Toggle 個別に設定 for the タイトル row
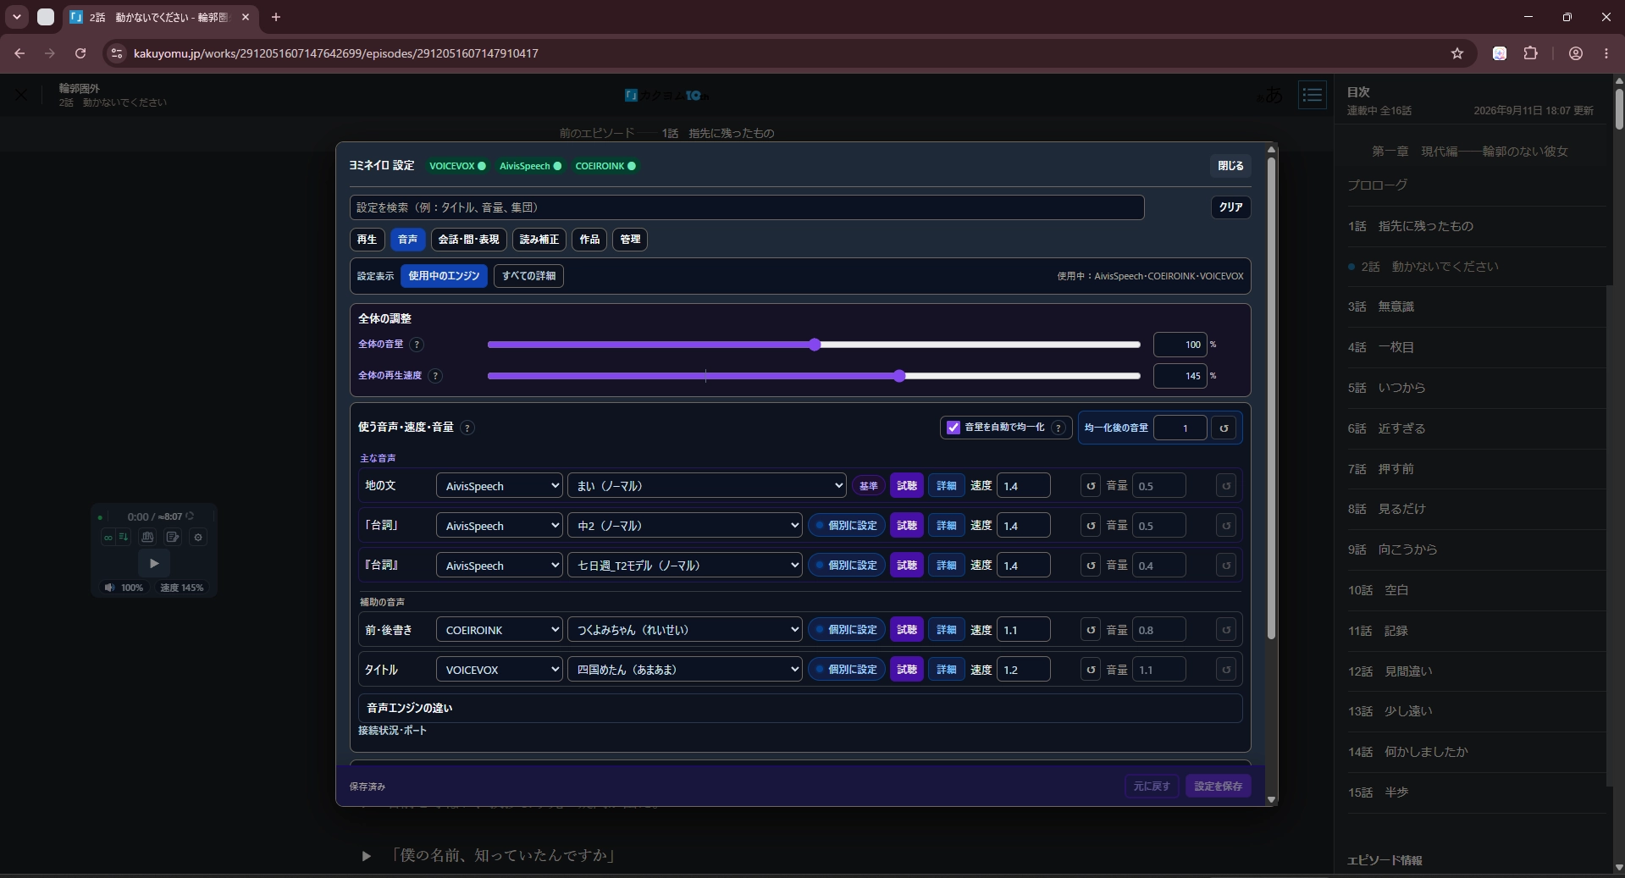The image size is (1625, 878). coord(846,670)
